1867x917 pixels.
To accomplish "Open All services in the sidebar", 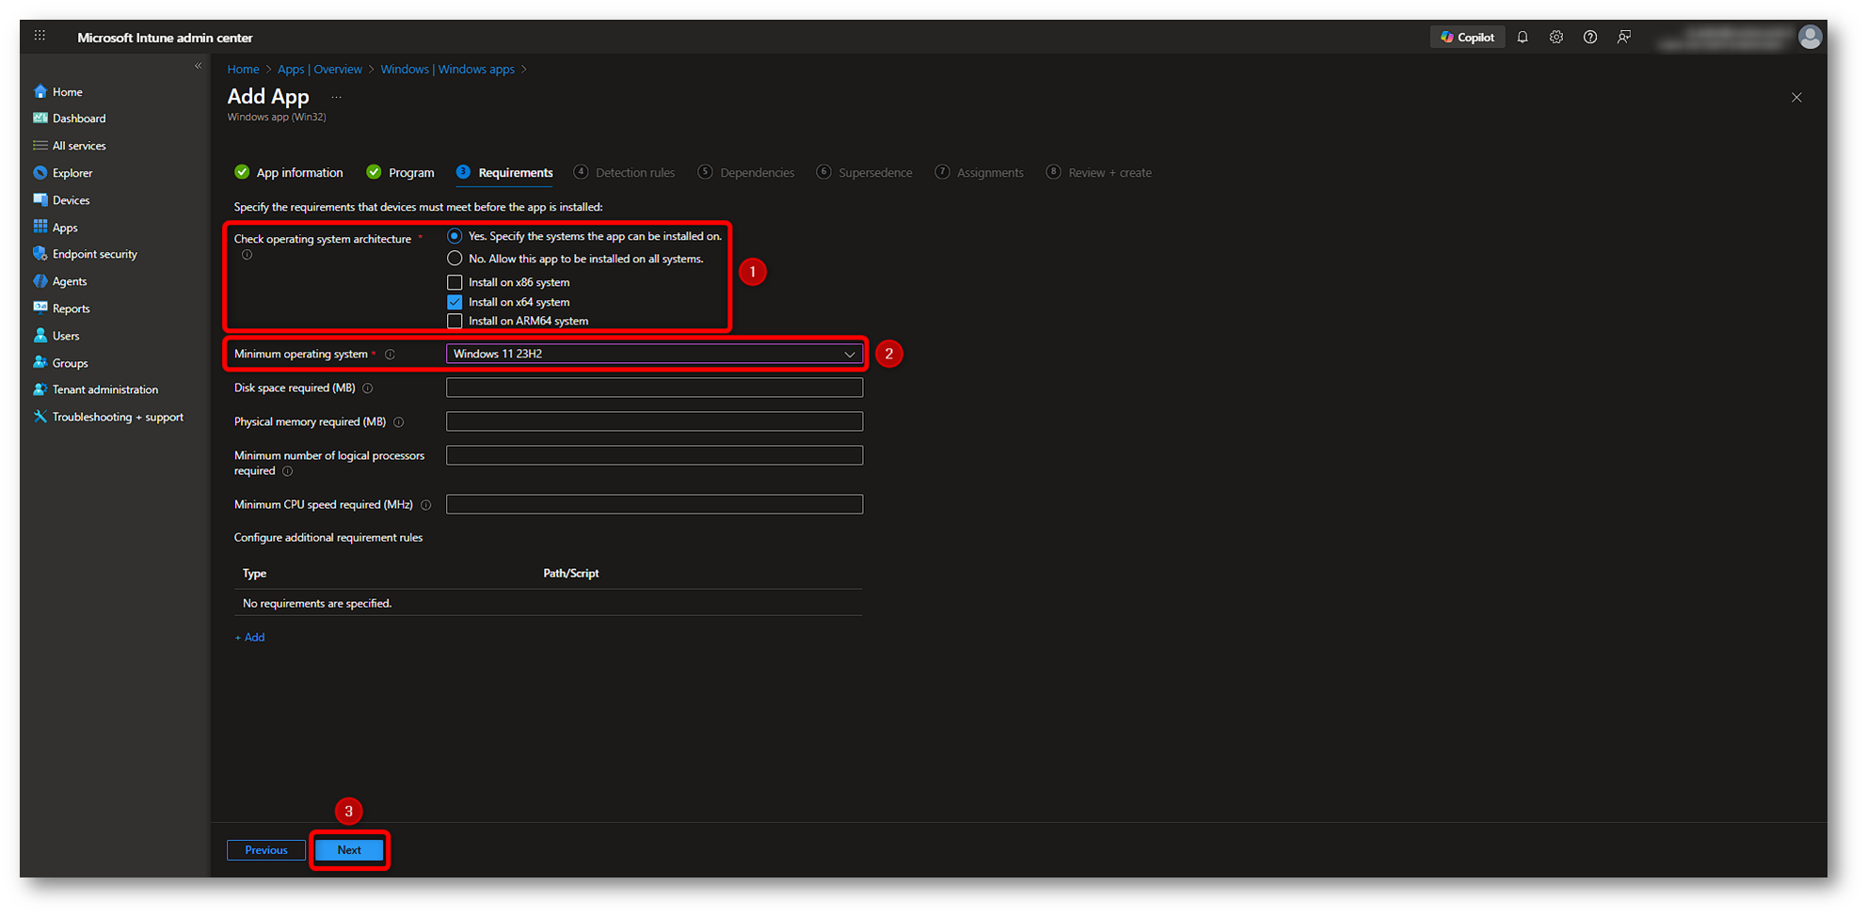I will tap(79, 146).
